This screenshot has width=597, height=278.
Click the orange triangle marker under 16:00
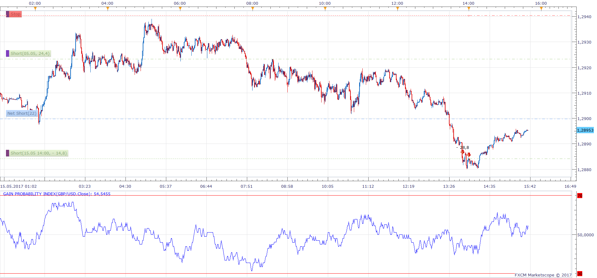click(541, 8)
